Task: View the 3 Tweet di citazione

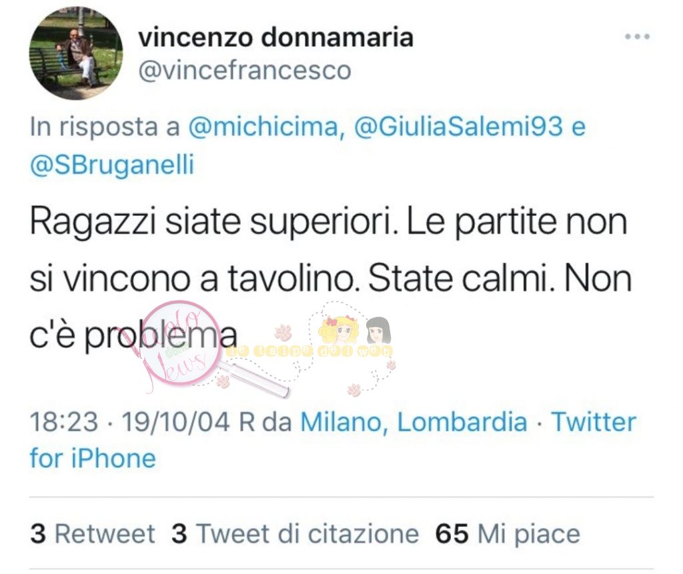Action: point(295,533)
